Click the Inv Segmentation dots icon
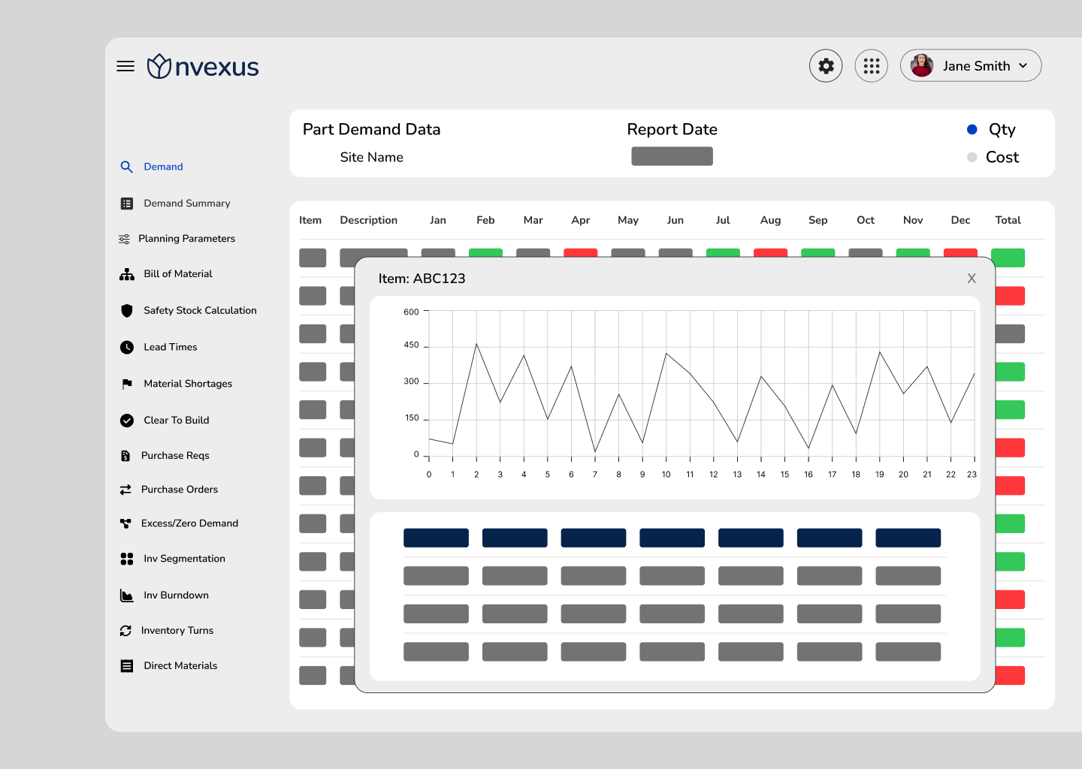 [127, 559]
